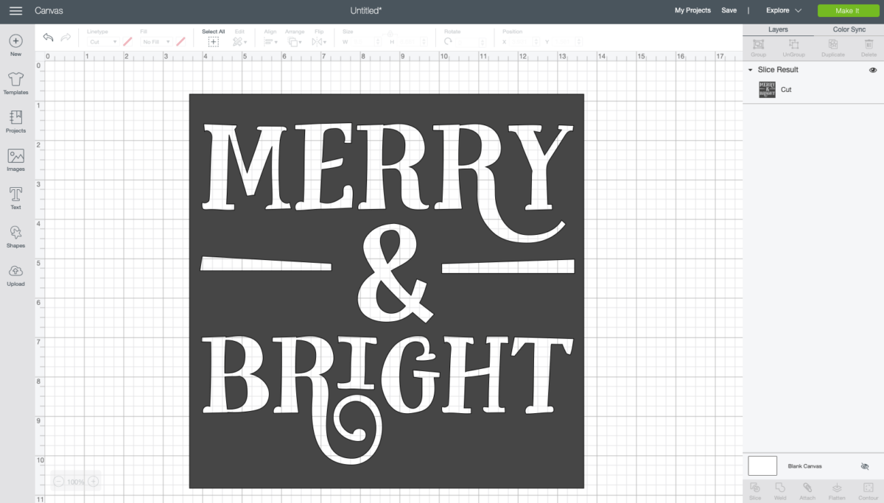Open the Fill dropdown

point(156,42)
